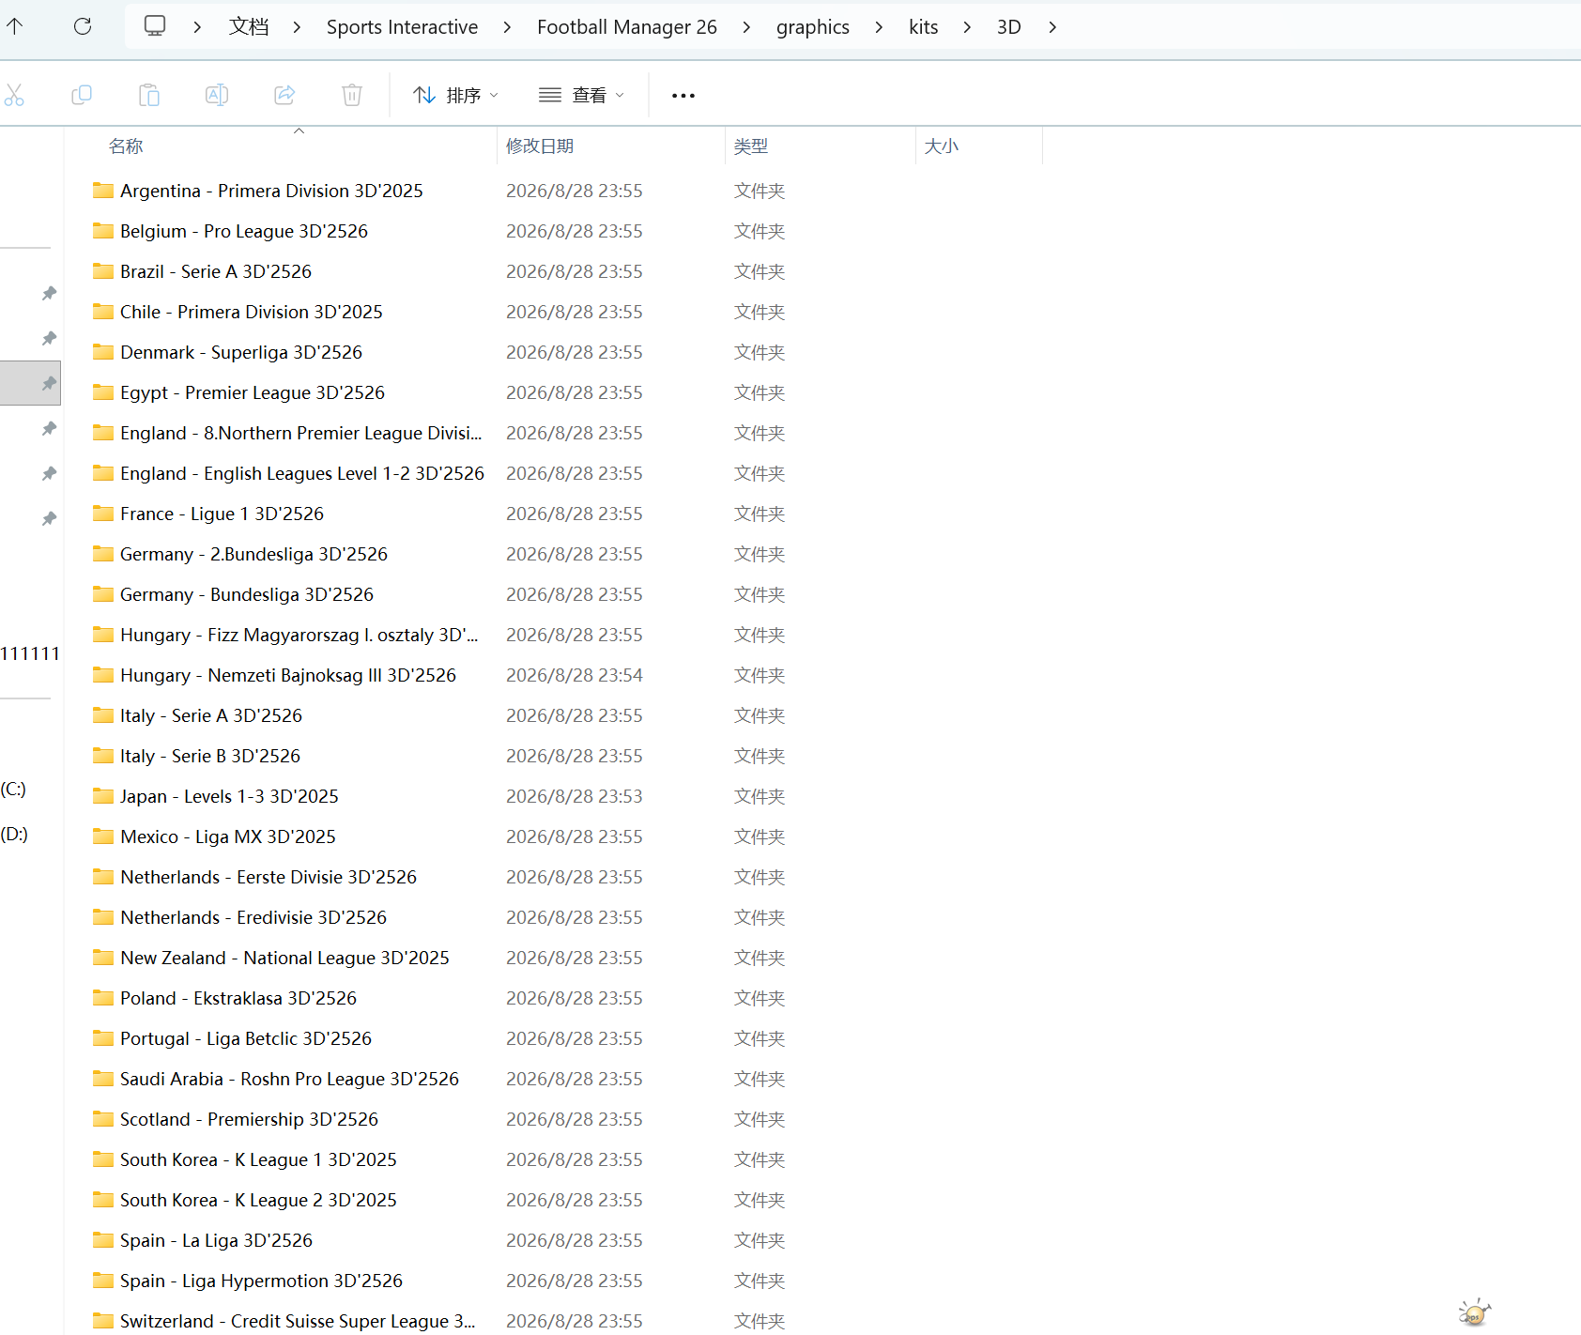Refresh the current folder view
The height and width of the screenshot is (1335, 1581).
coord(83,26)
